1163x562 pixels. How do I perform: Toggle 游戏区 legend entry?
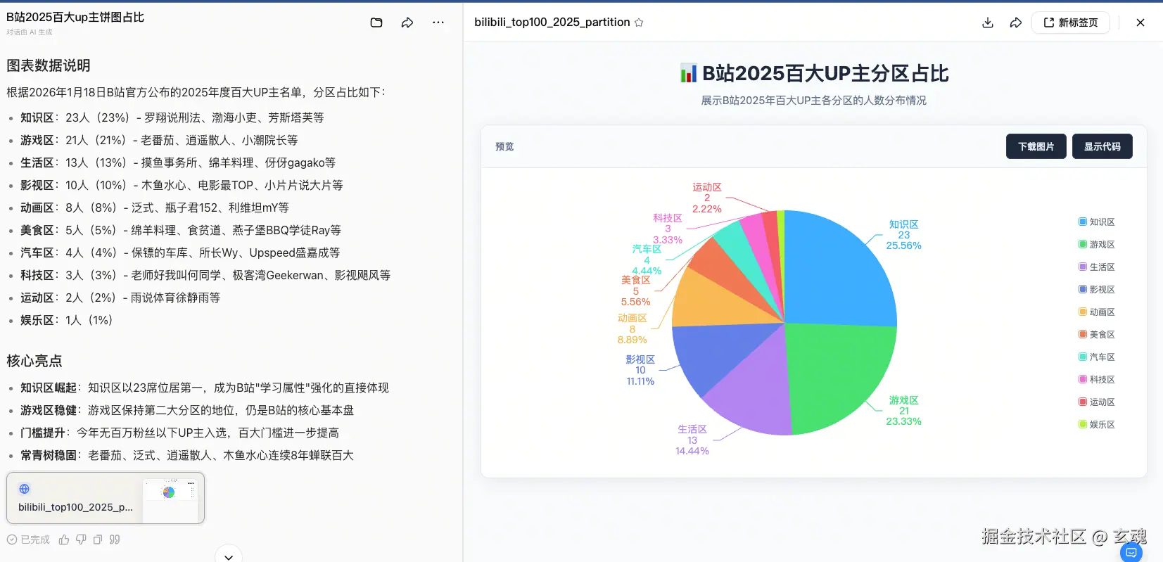point(1097,245)
